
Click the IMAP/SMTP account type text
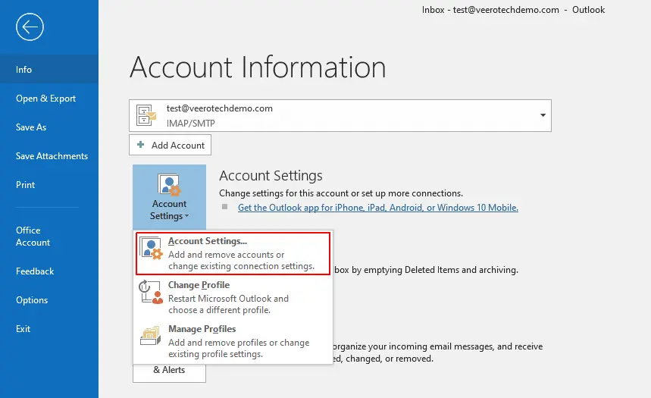click(x=190, y=124)
